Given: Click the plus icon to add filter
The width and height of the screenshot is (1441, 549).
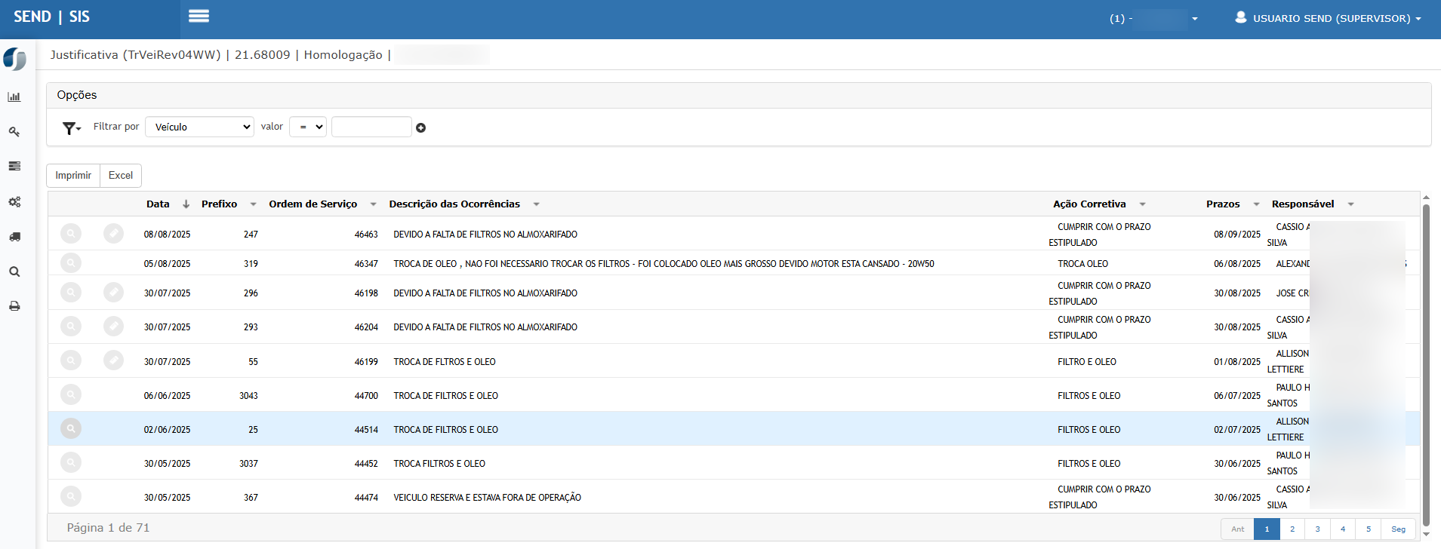Looking at the screenshot, I should [421, 128].
